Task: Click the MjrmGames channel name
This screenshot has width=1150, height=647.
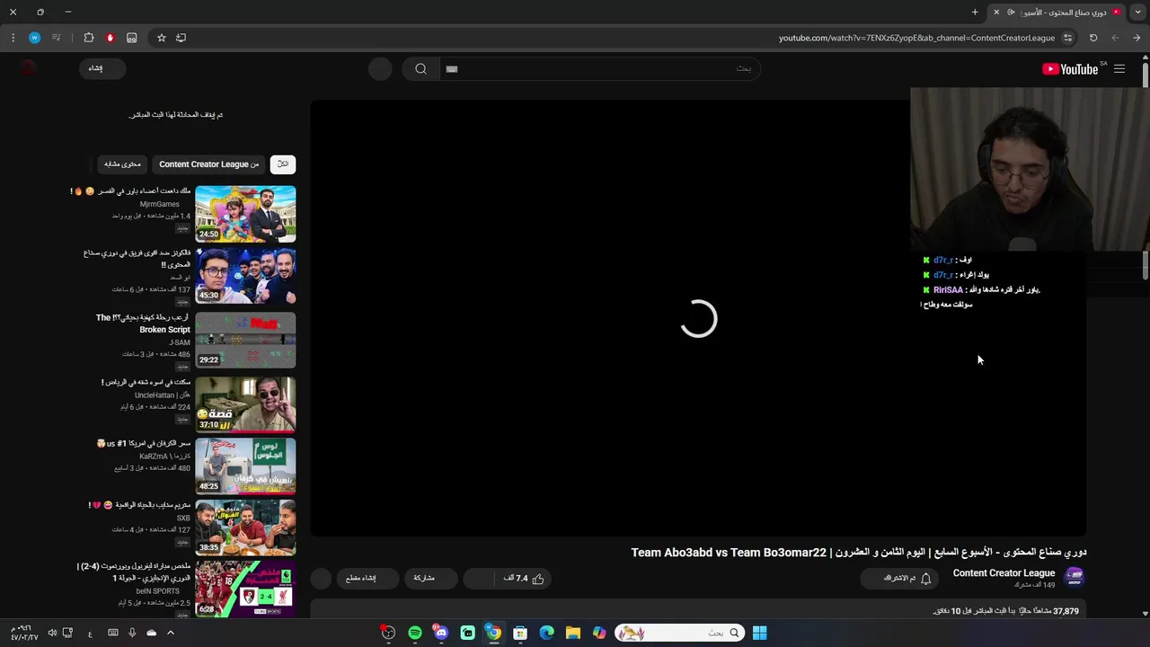Action: pos(160,204)
